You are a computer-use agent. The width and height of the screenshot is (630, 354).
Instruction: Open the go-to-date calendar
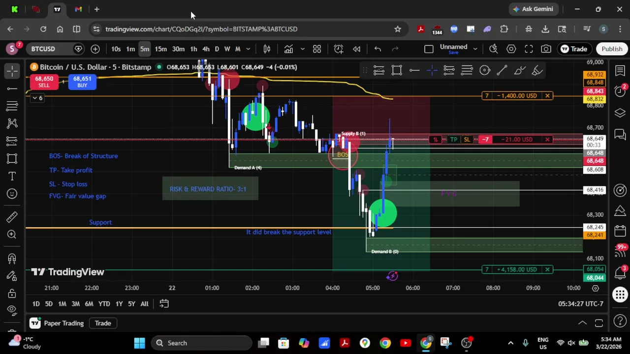pos(164,304)
